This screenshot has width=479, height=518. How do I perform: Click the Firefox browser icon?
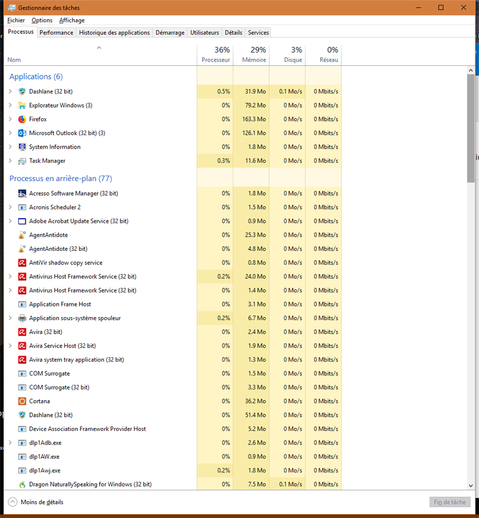pos(22,119)
